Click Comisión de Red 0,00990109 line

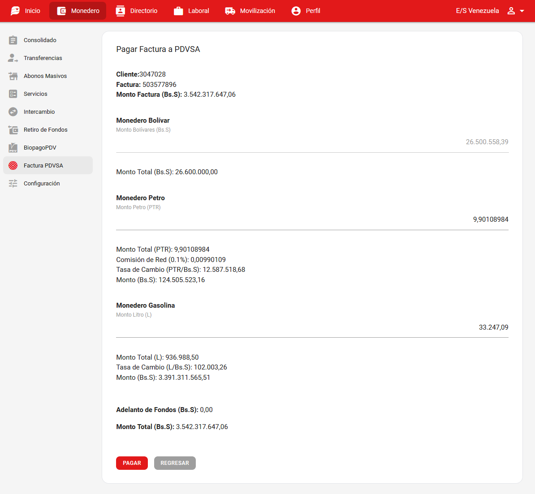pos(171,260)
